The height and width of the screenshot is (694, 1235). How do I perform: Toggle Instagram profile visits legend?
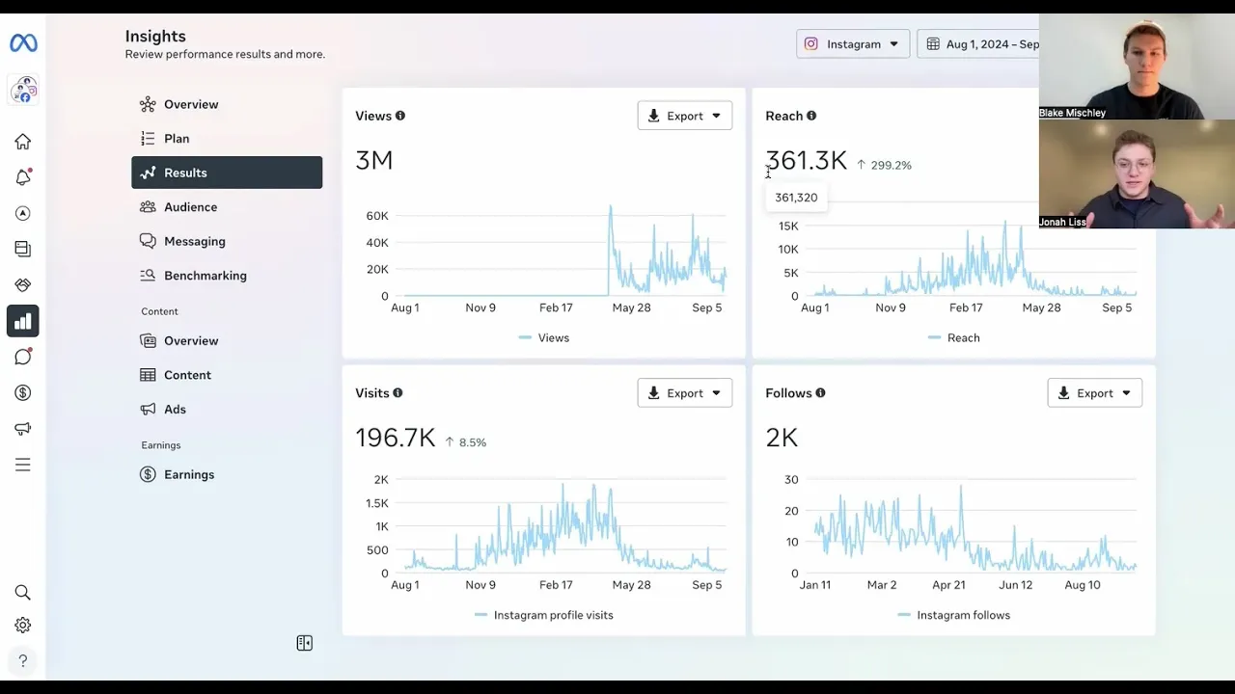point(544,615)
